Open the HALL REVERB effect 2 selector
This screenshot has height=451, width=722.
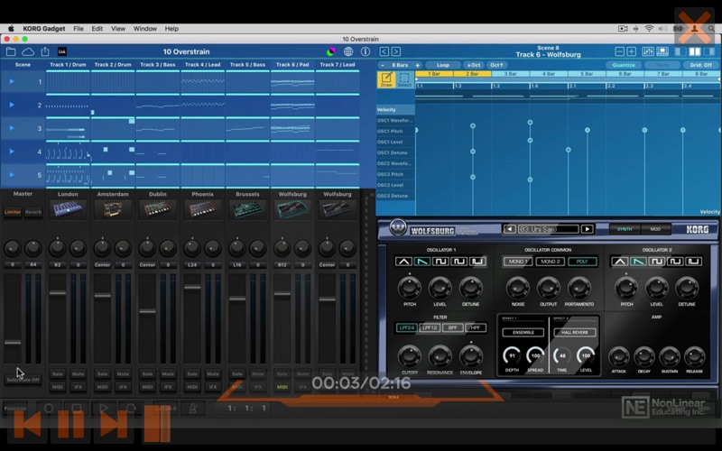click(x=575, y=332)
